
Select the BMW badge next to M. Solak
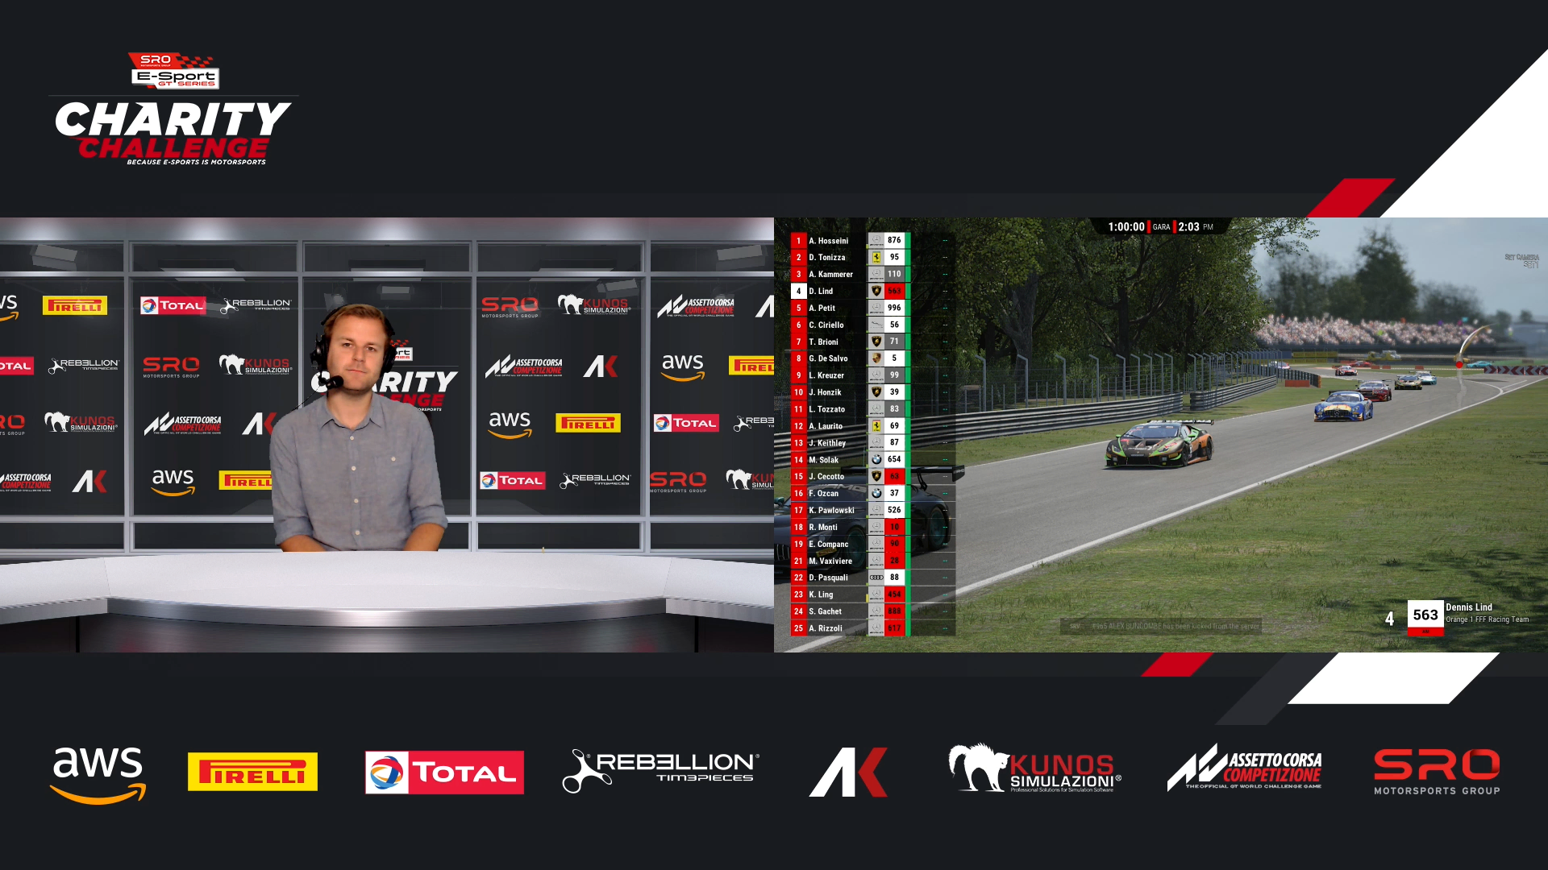coord(877,459)
